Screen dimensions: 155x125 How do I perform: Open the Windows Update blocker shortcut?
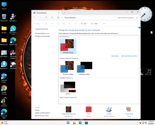(x=13, y=54)
